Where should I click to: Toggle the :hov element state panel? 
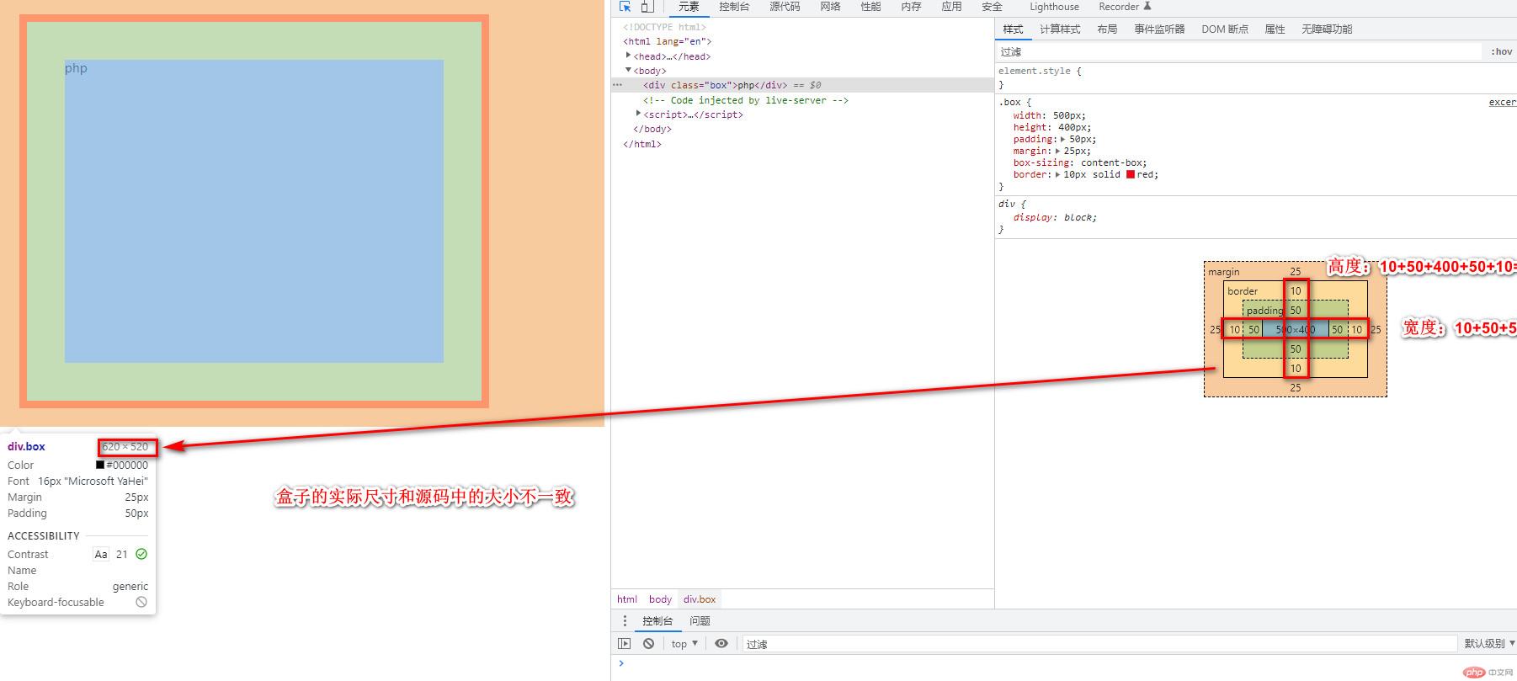tap(1501, 51)
